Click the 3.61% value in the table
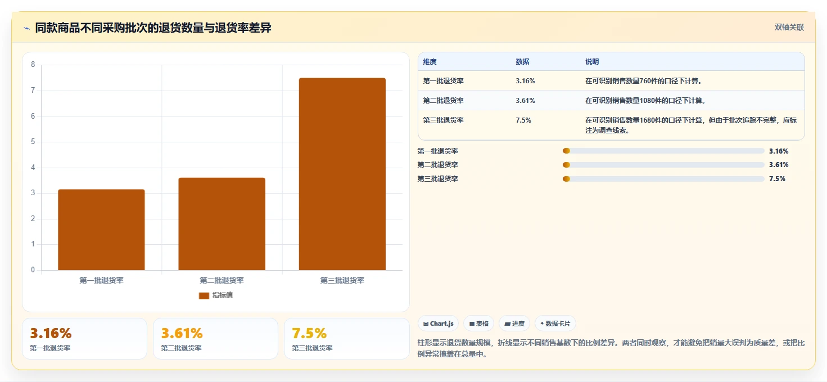 [x=525, y=101]
